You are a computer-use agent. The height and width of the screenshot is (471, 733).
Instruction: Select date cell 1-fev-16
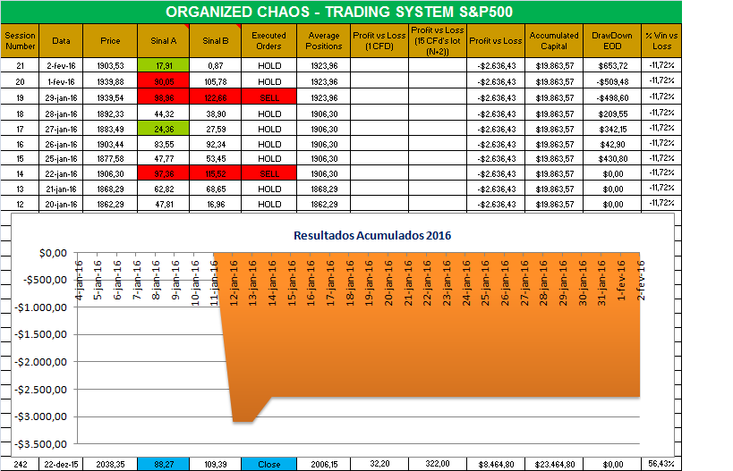pos(61,81)
